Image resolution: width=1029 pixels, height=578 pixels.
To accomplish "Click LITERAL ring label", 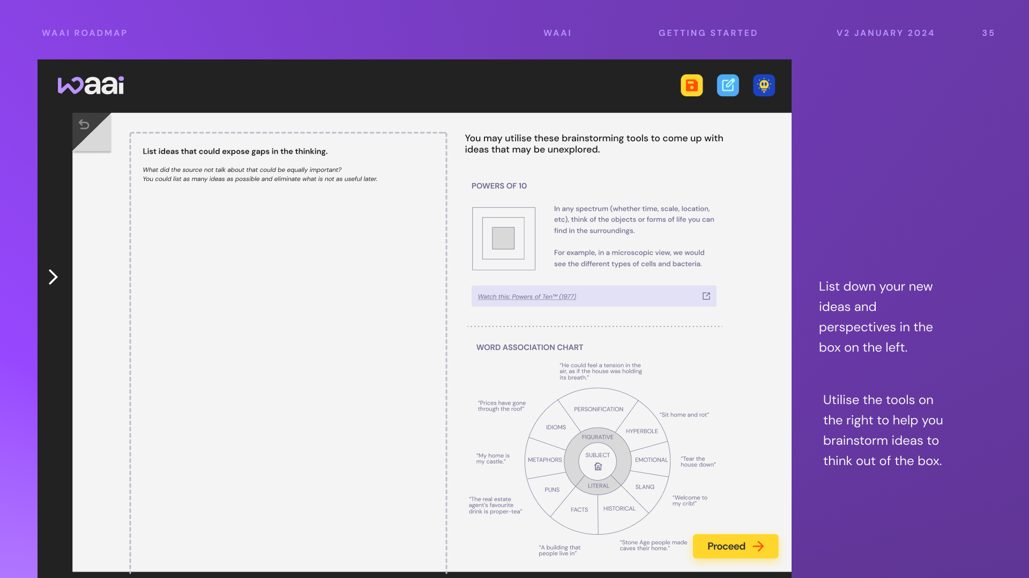I will [598, 486].
